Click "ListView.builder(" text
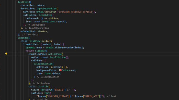 [x=41, y=41]
